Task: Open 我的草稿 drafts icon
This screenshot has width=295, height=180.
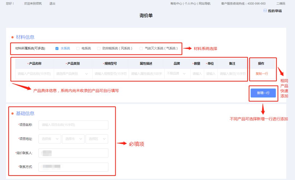Action: (265, 11)
